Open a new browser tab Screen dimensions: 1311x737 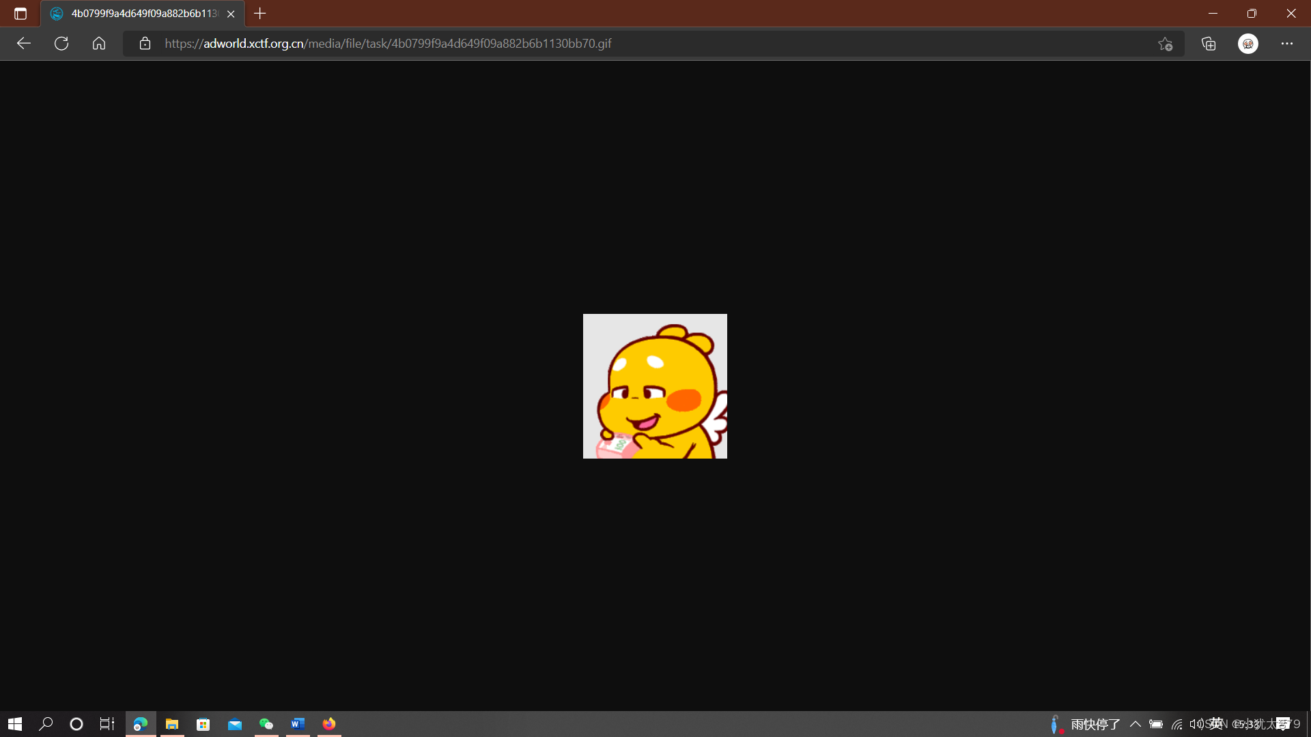[x=260, y=14]
